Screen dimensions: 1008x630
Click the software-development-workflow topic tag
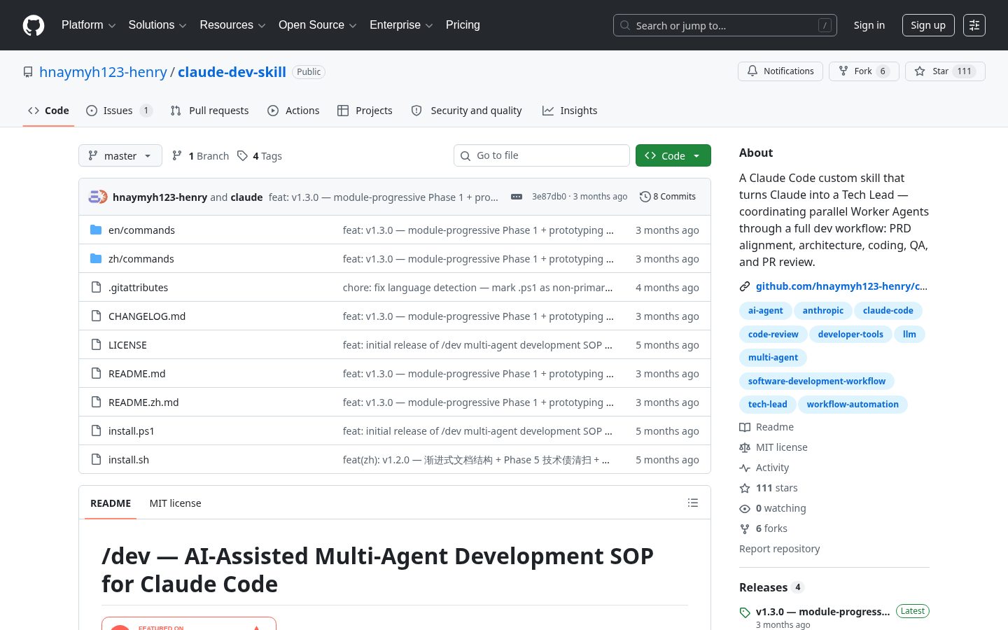click(x=816, y=381)
